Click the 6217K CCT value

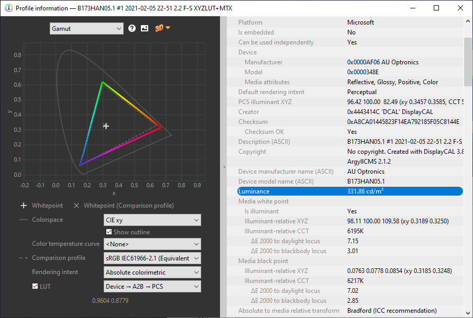pyautogui.click(x=355, y=281)
